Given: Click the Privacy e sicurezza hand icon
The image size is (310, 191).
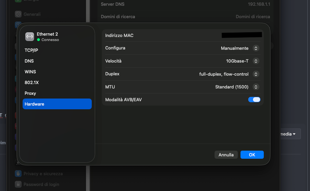Looking at the screenshot, I should click(x=18, y=174).
